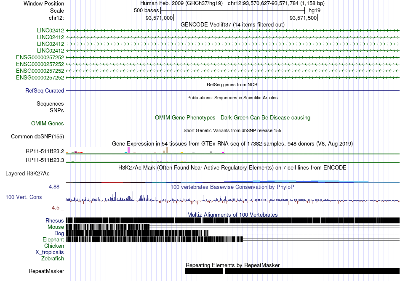The image size is (400, 281).
Task: Click the Dog alignment block
Action: point(137,233)
